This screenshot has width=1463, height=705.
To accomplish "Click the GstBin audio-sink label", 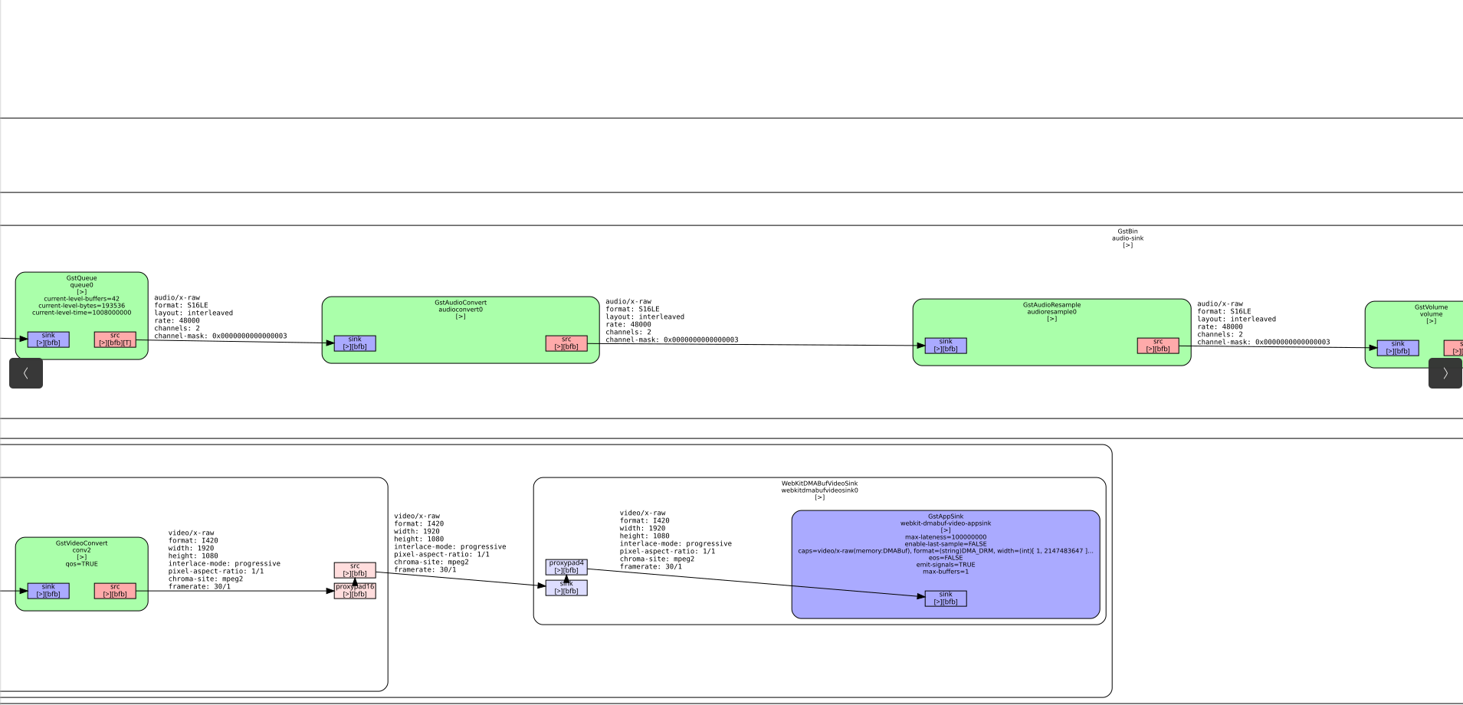I will [1127, 234].
